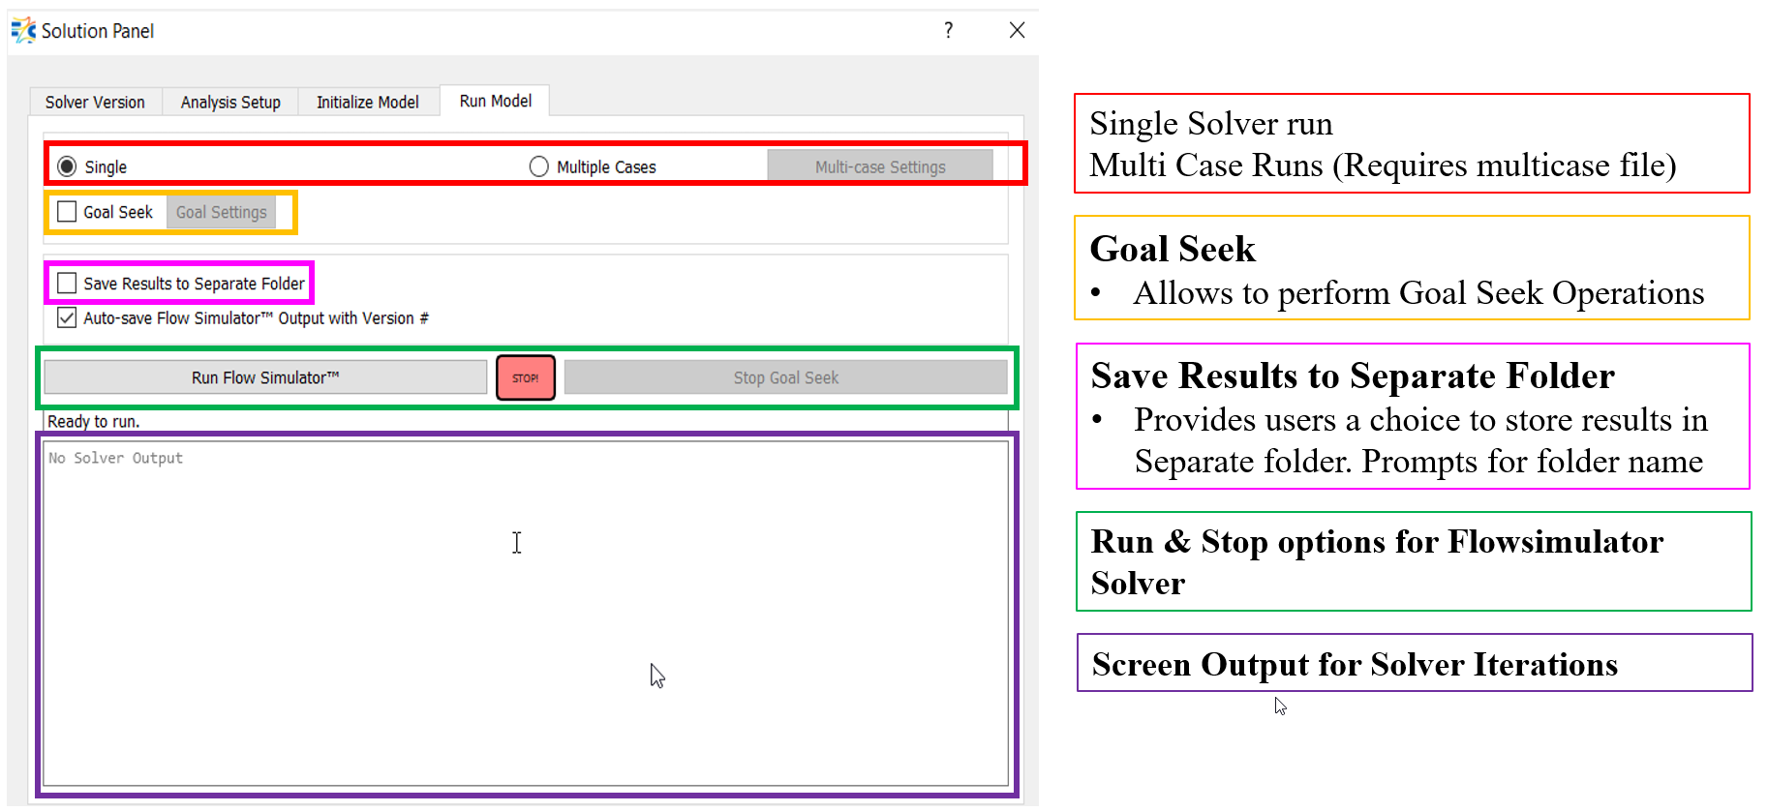
Task: Switch to the Solver Version tab
Action: pos(95,102)
